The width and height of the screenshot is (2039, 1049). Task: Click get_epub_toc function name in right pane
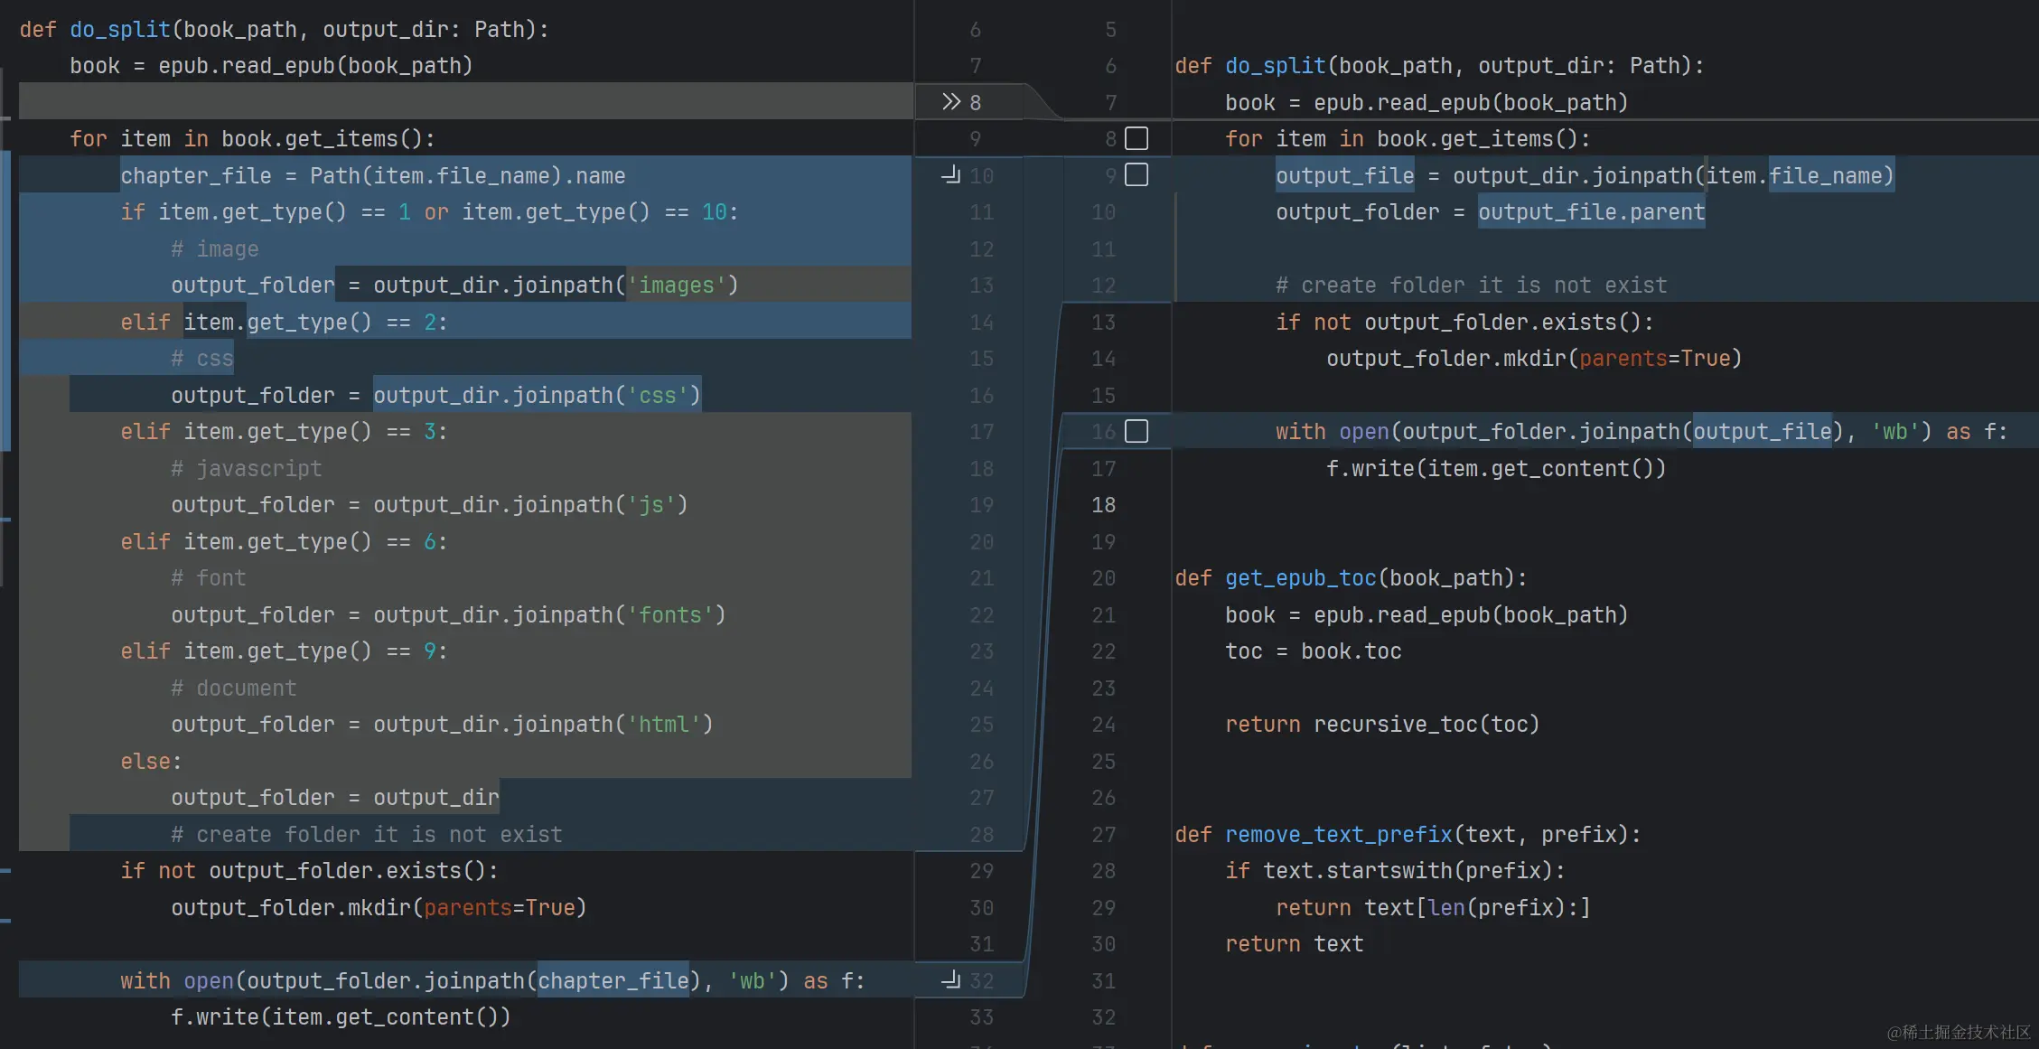tap(1300, 577)
